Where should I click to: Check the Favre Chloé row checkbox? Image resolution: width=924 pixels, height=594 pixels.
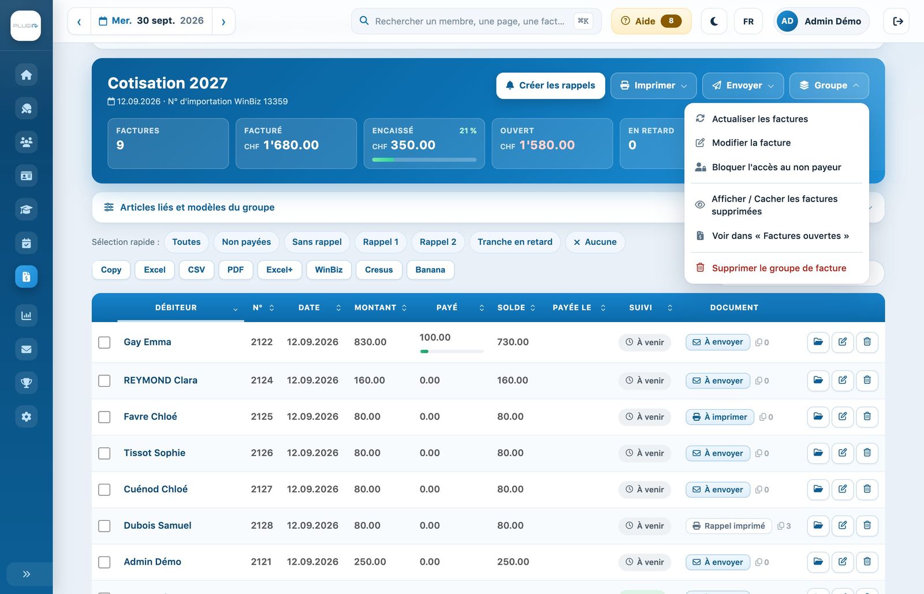click(105, 417)
